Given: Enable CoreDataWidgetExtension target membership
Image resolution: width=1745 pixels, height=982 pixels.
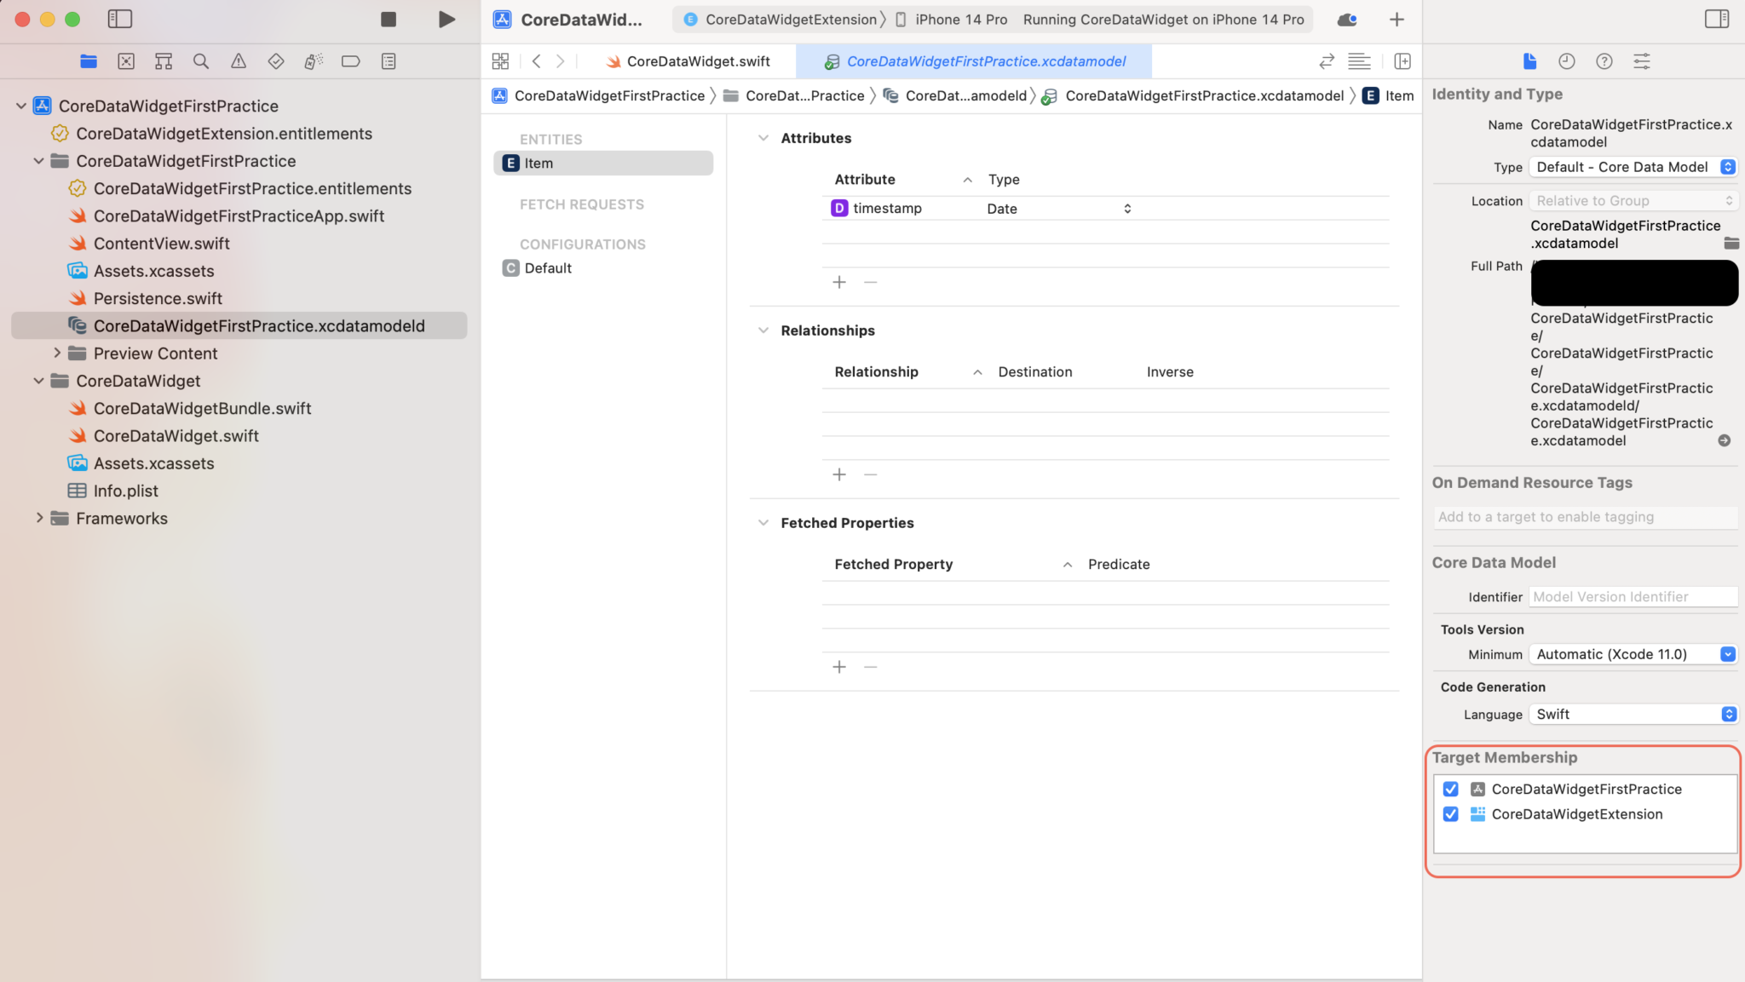Looking at the screenshot, I should click(x=1450, y=813).
